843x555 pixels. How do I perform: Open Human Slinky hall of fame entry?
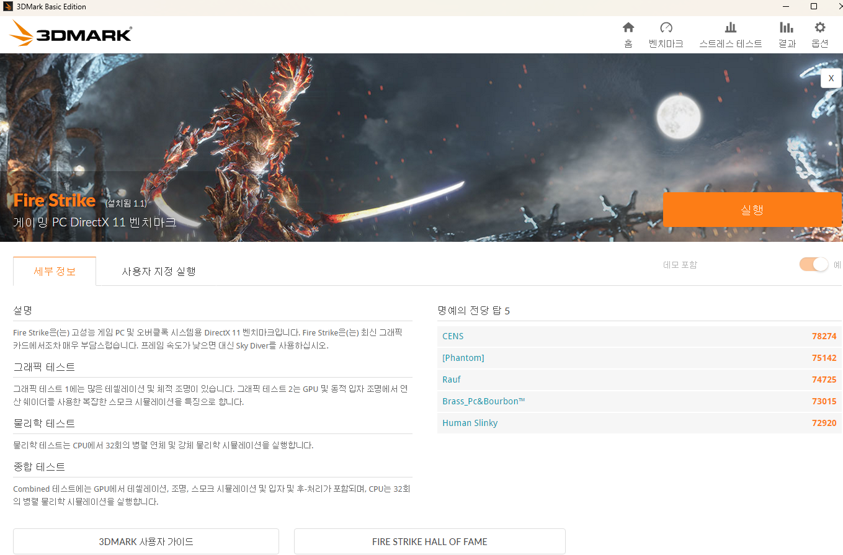coord(470,423)
